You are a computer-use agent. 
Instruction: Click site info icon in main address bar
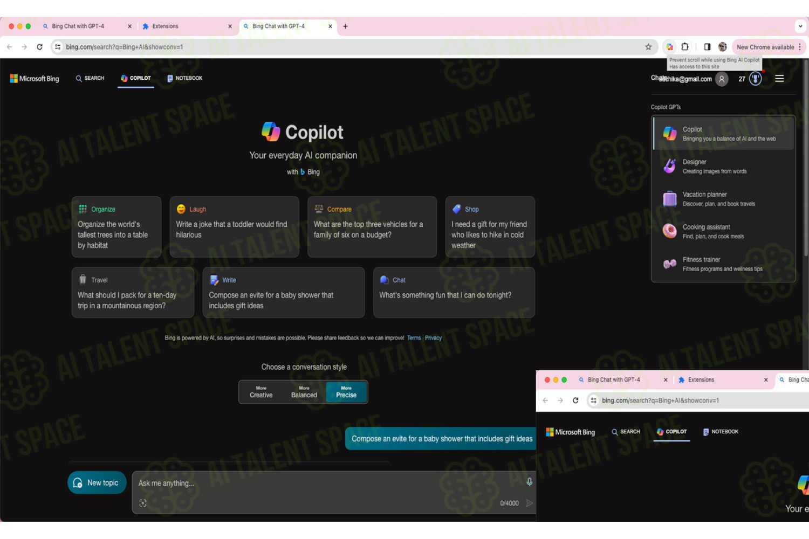click(x=58, y=47)
